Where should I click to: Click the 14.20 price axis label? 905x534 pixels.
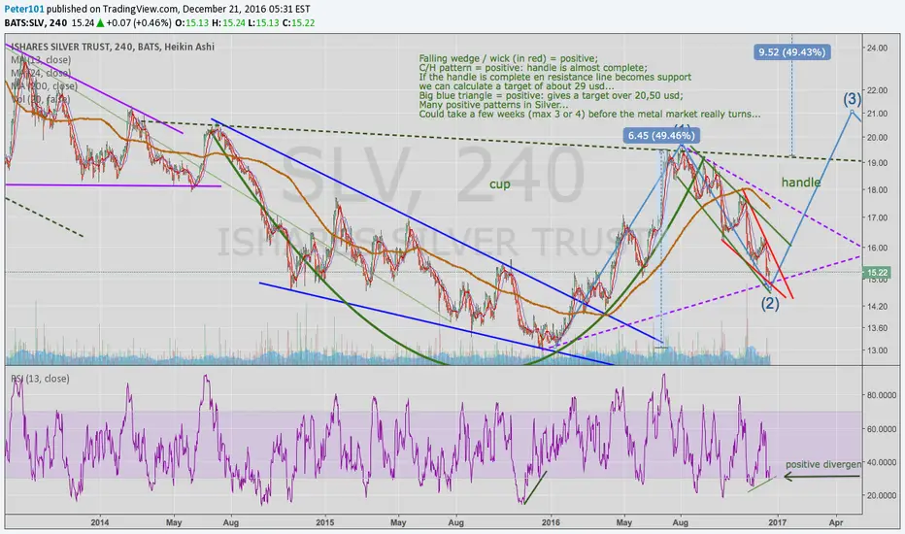point(877,307)
